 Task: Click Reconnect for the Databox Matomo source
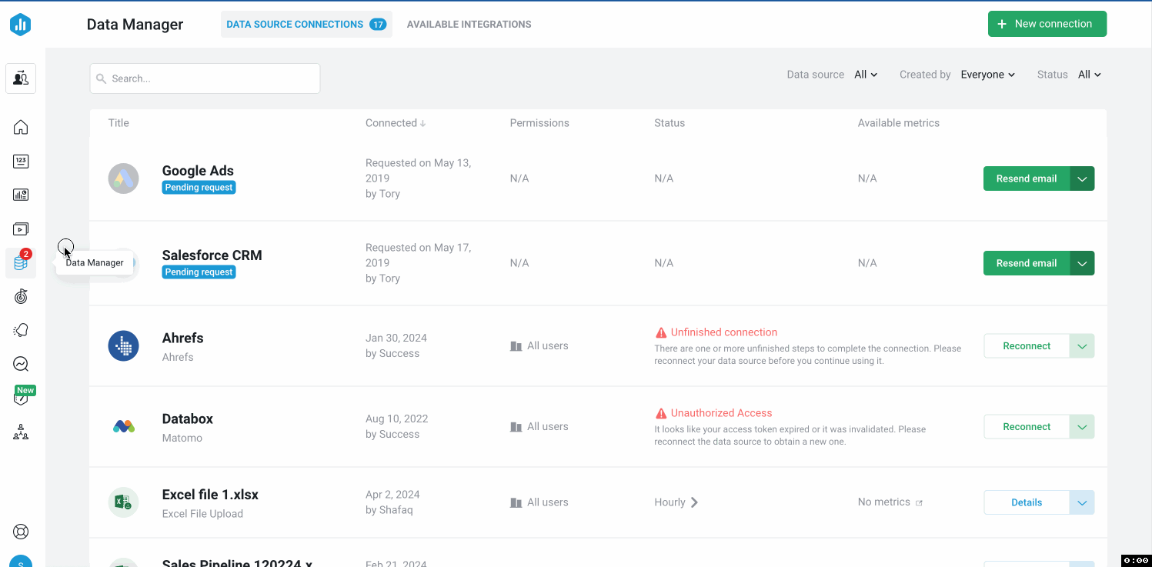(1027, 427)
